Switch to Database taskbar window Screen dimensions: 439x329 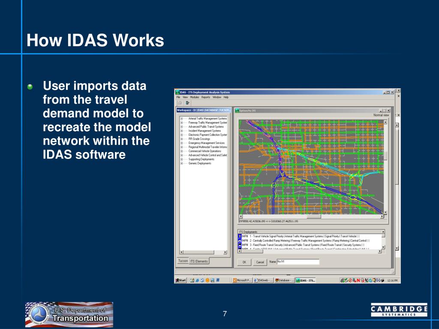coord(284,280)
